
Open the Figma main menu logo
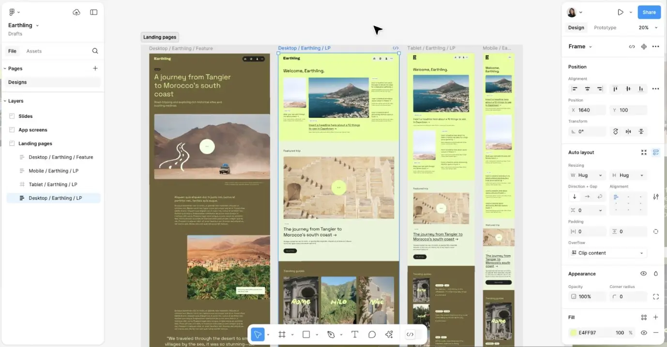[x=12, y=12]
